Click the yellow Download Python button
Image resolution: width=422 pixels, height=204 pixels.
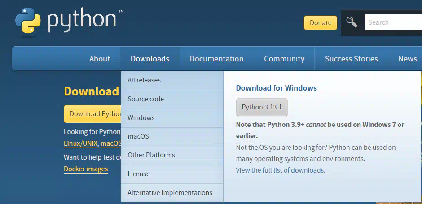[x=92, y=114]
